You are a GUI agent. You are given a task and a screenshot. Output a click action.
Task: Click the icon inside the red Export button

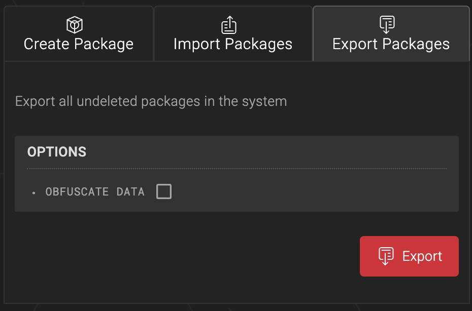point(386,256)
